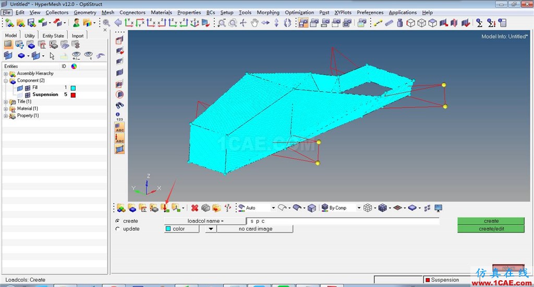The width and height of the screenshot is (534, 287).
Task: Click the loadcol name input field containing spc
Action: coord(343,221)
